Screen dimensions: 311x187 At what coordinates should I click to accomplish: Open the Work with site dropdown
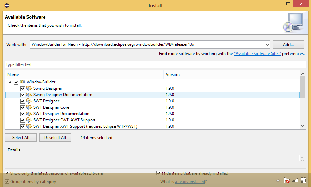pyautogui.click(x=267, y=45)
